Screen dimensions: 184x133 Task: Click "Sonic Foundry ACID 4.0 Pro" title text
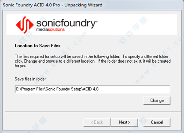click(x=32, y=5)
